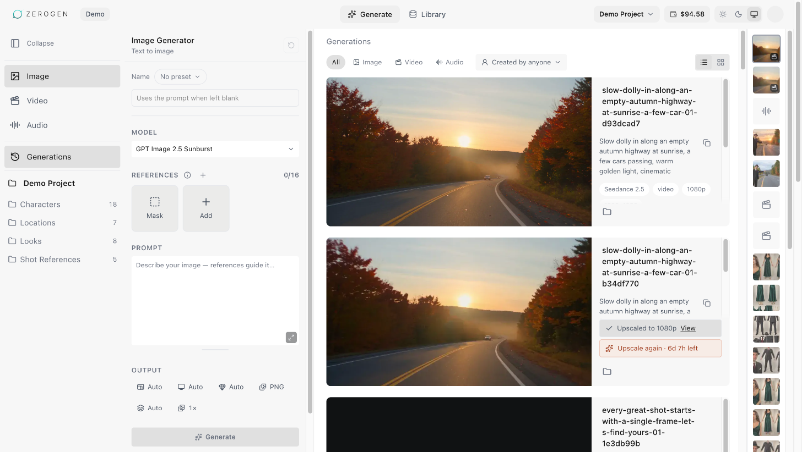
Task: Open the layers Auto output option
Action: coord(149,408)
